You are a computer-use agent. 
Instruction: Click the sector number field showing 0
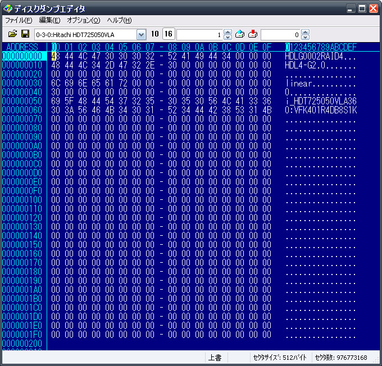click(x=281, y=35)
